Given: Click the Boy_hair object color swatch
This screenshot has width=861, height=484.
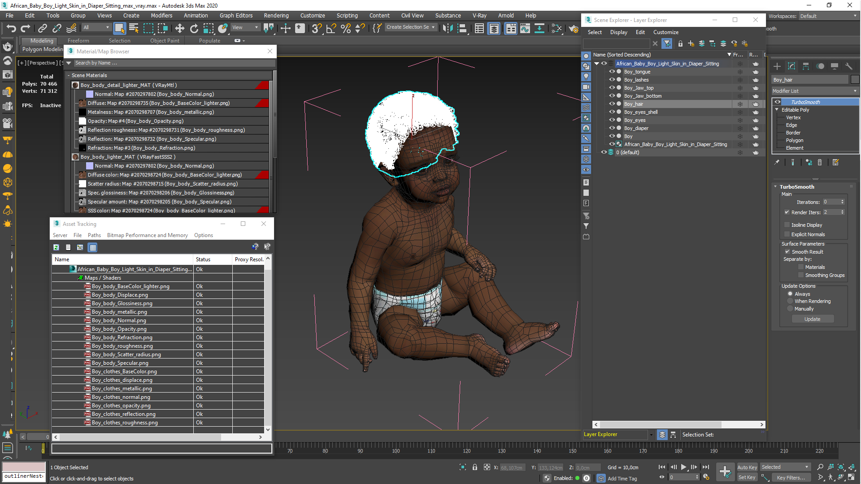Looking at the screenshot, I should coord(855,80).
